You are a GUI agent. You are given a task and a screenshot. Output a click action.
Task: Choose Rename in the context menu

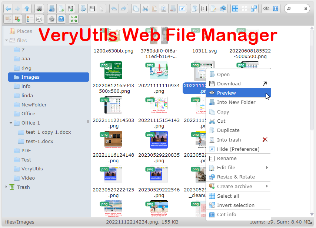(239, 159)
